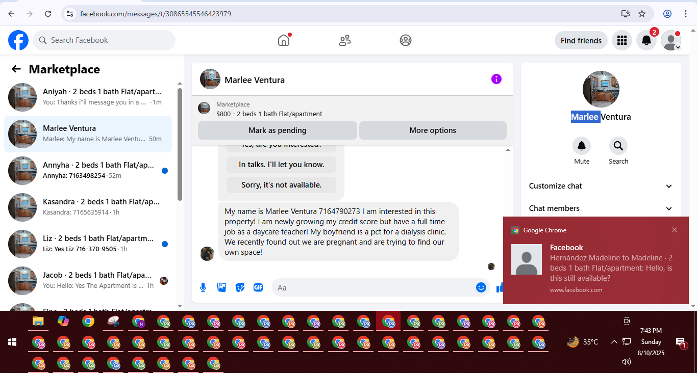Click Mark as pending button
This screenshot has width=697, height=373.
click(x=278, y=130)
